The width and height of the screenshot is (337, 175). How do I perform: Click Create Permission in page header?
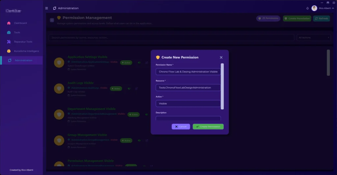pos(297,19)
